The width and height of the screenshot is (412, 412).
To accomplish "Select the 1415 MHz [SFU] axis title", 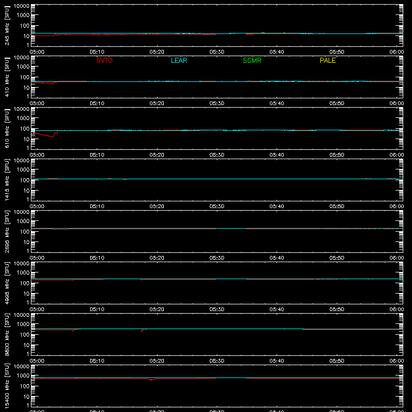I will (7, 180).
